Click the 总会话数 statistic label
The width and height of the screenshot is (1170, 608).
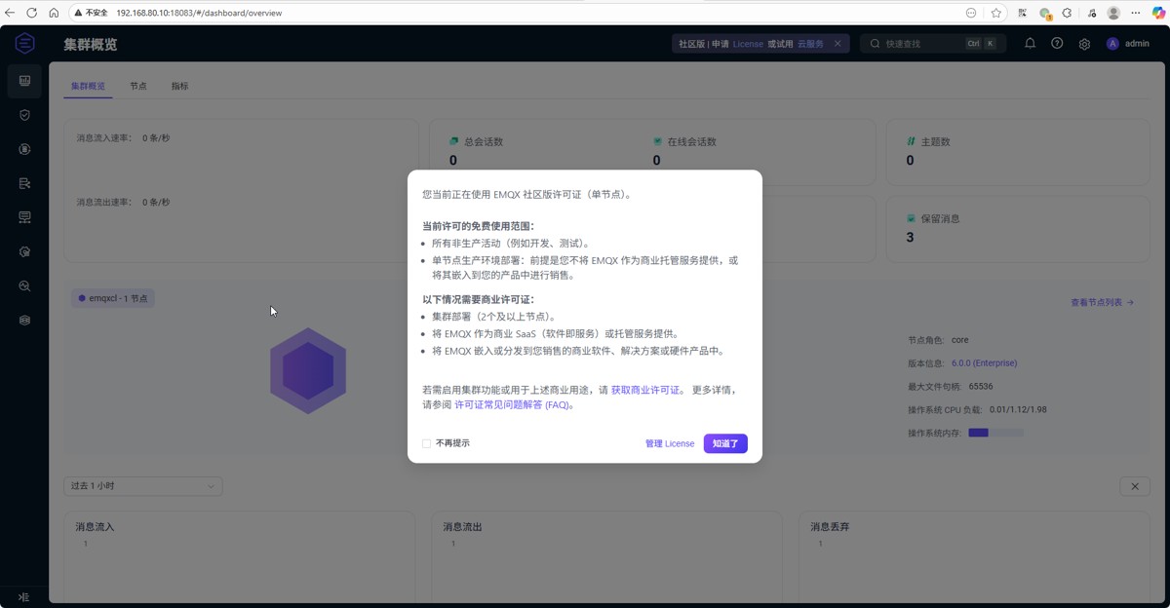[484, 141]
